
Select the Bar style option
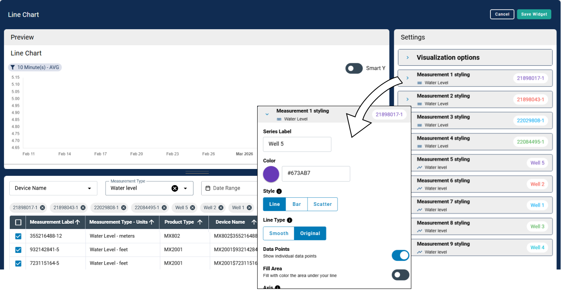click(297, 204)
